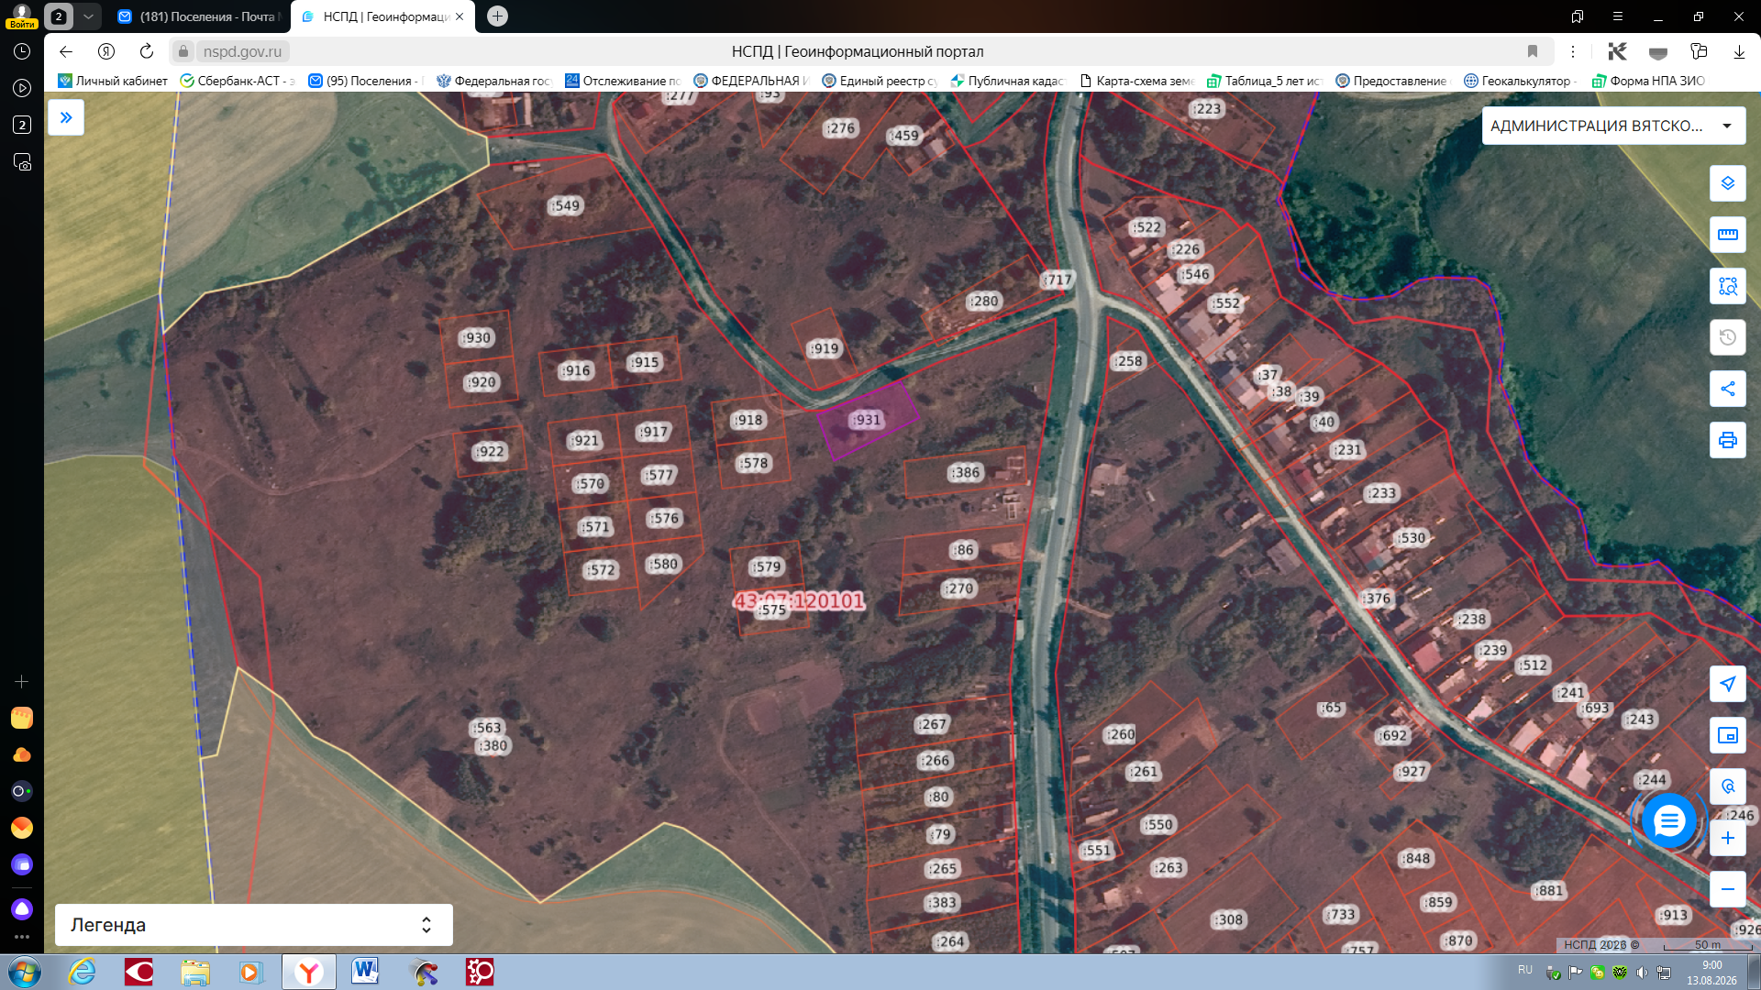Image resolution: width=1761 pixels, height=990 pixels.
Task: Open the Публичная кадас bookmark
Action: pyautogui.click(x=1007, y=81)
